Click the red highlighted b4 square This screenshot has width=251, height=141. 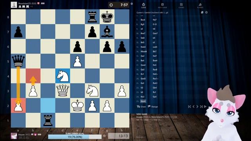tap(33, 76)
